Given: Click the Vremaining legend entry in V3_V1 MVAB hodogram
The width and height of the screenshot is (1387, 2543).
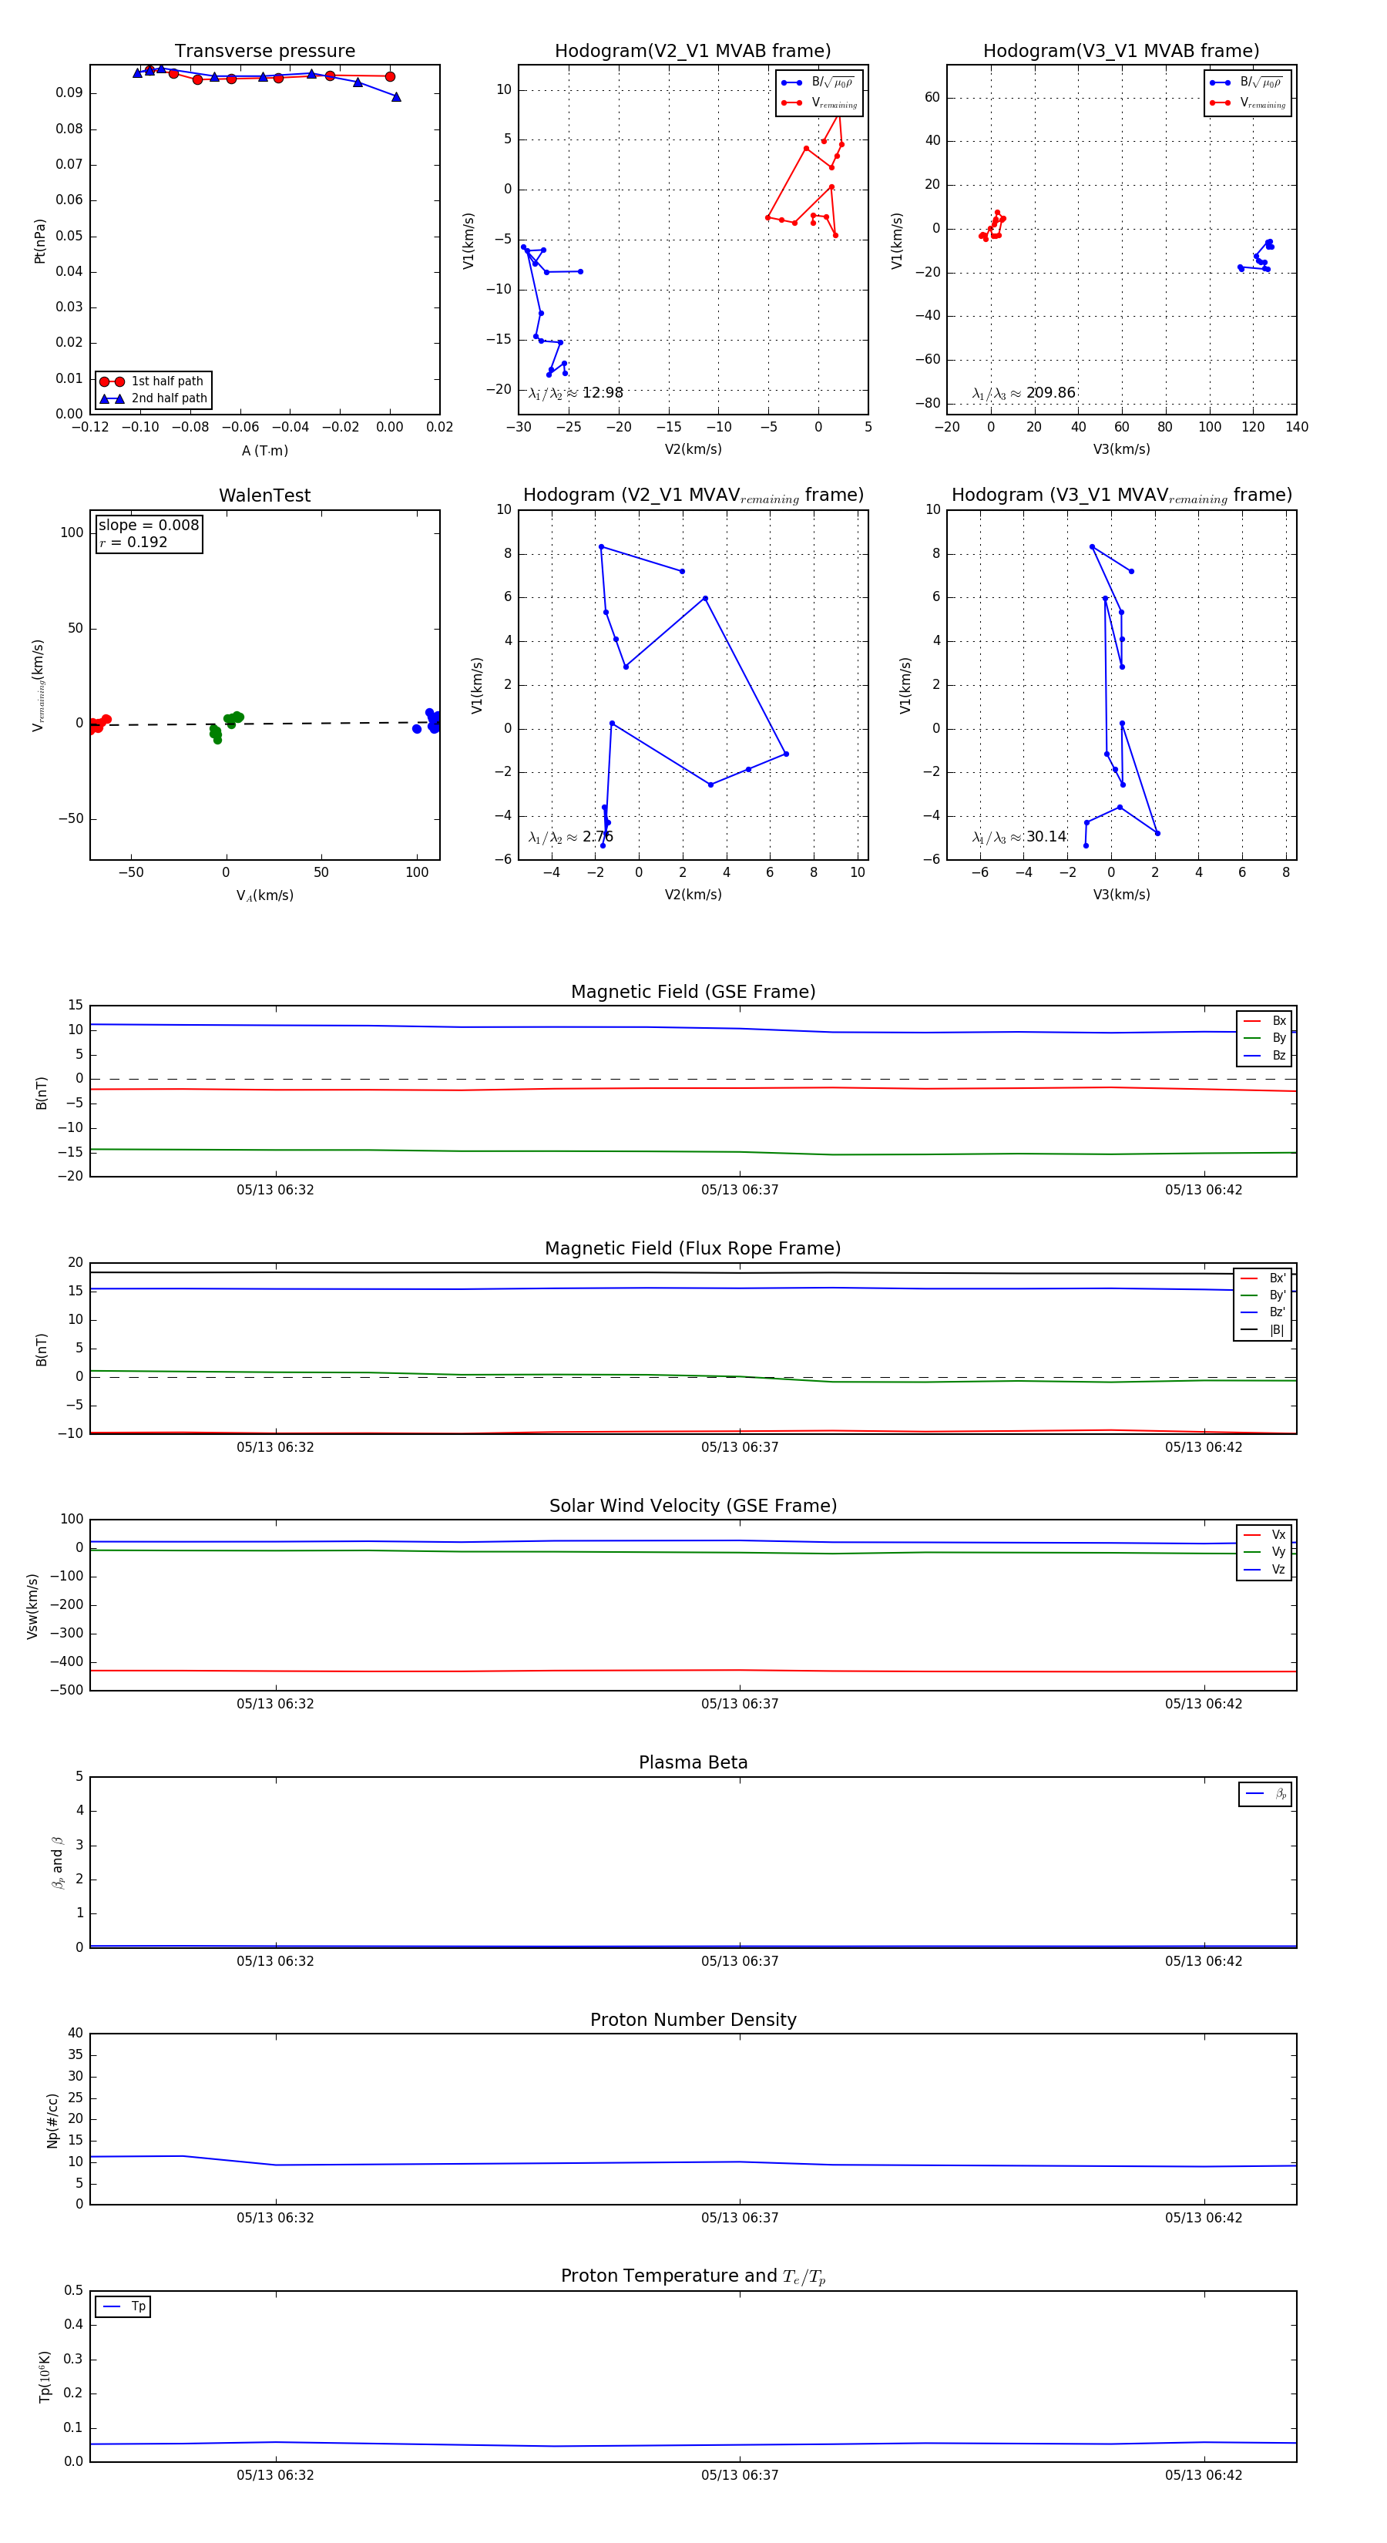Looking at the screenshot, I should [x=1247, y=102].
